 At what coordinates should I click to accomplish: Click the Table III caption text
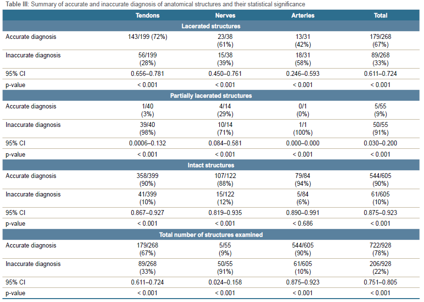pyautogui.click(x=156, y=4)
